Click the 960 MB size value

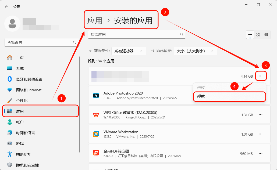(246, 154)
